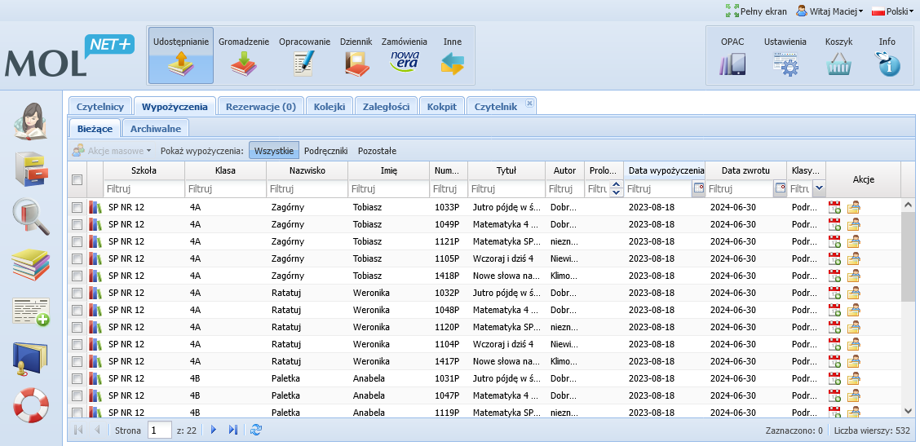
Task: Open the Klasyfikacja filter dropdown arrow
Action: click(819, 188)
